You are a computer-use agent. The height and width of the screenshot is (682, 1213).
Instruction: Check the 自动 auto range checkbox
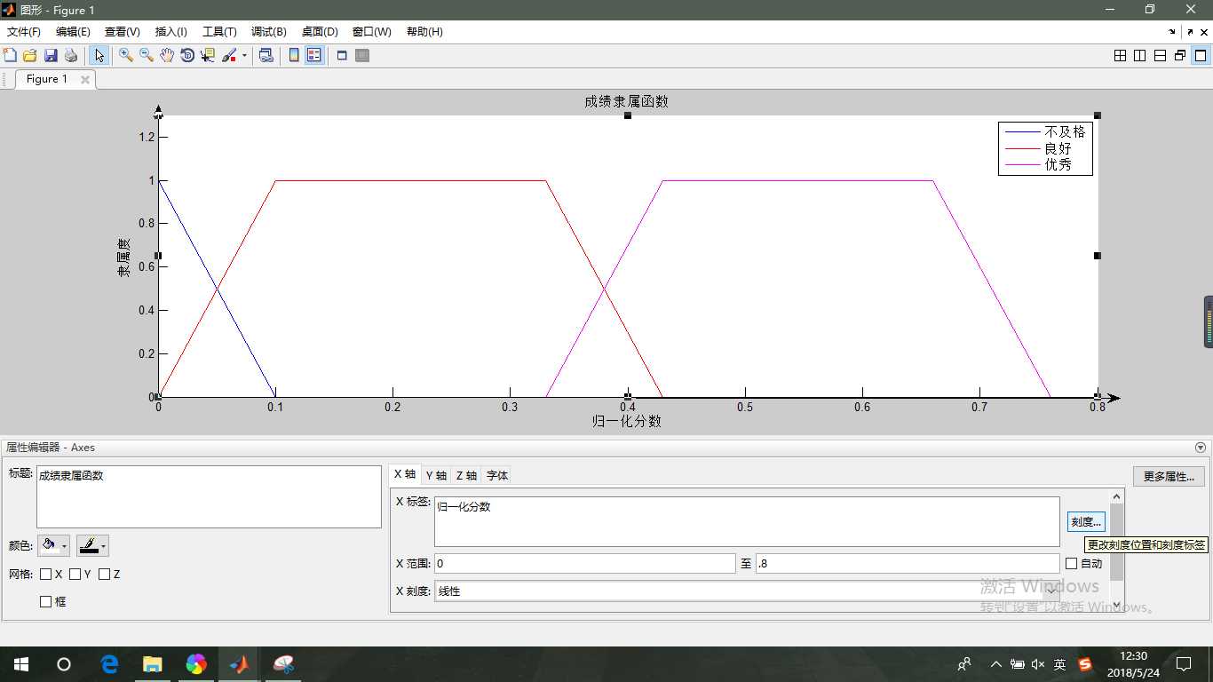point(1071,564)
